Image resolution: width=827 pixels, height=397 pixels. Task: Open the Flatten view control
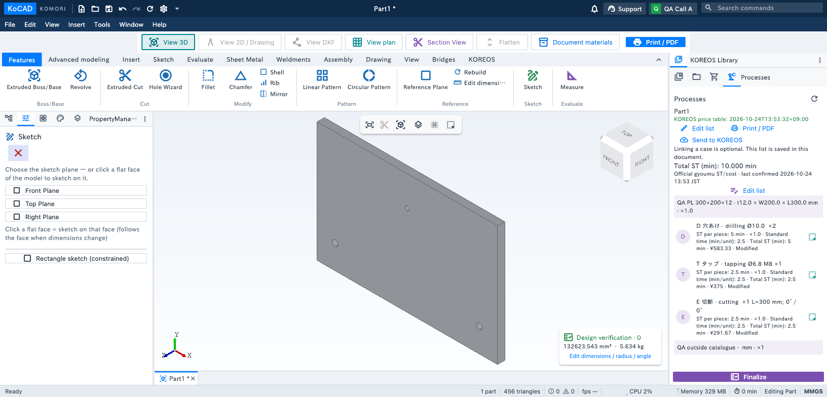pos(502,42)
